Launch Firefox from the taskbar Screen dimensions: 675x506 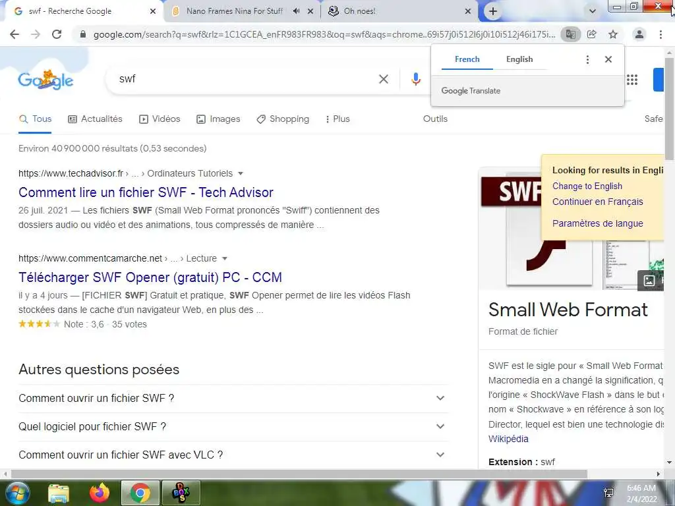[100, 493]
